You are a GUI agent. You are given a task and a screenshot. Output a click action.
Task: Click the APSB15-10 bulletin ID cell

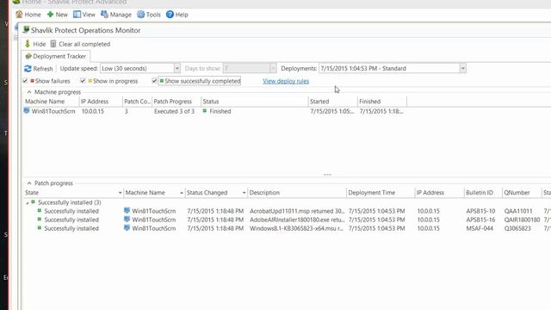pos(480,211)
